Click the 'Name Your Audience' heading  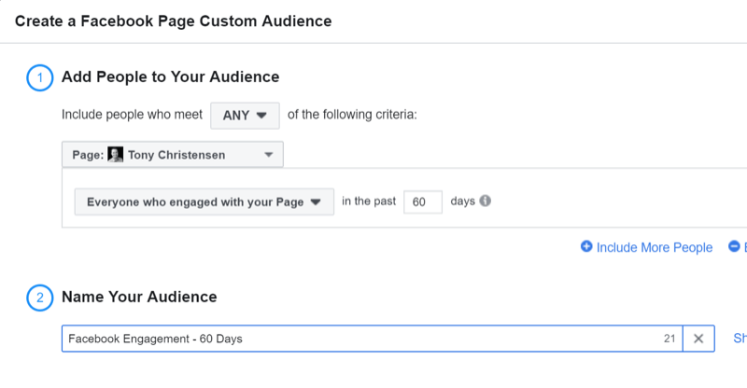coord(139,297)
